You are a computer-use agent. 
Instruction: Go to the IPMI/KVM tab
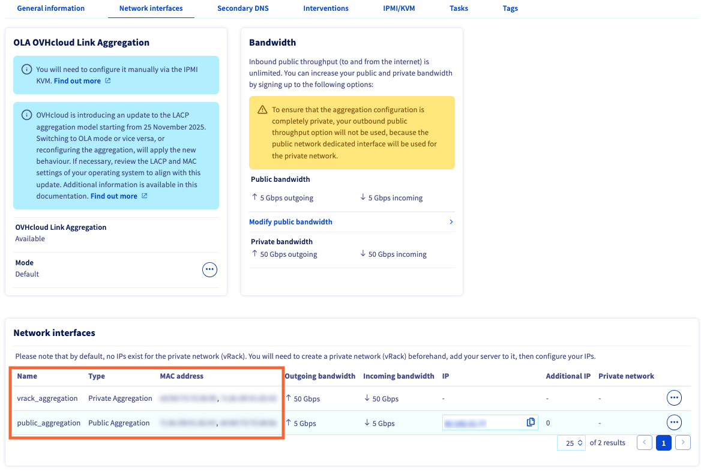tap(399, 8)
